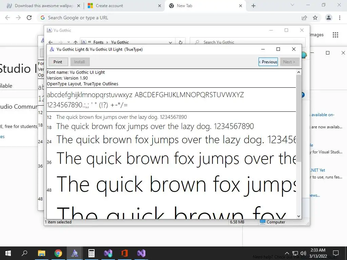Switch to the Create account browser tab
Screen dimensions: 347x260
109,6
